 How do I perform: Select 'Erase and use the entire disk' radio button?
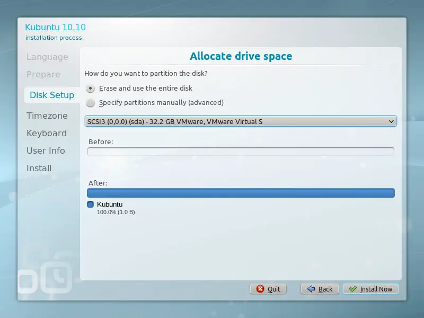pos(90,89)
